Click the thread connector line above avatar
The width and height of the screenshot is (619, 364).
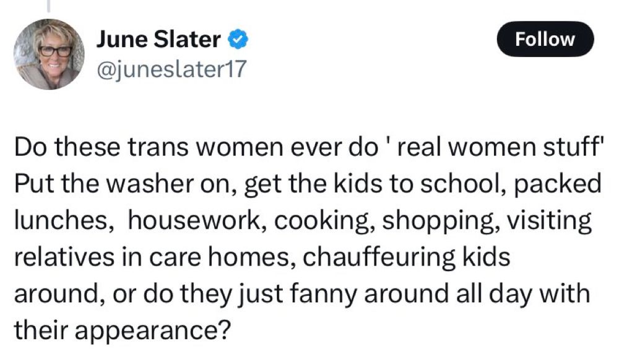(49, 6)
